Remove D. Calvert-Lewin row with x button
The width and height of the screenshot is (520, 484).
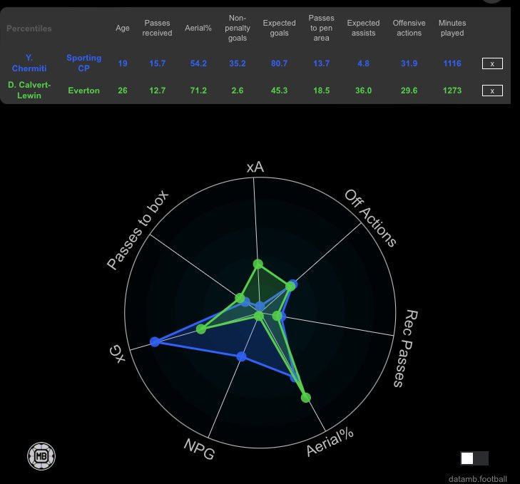tap(492, 91)
